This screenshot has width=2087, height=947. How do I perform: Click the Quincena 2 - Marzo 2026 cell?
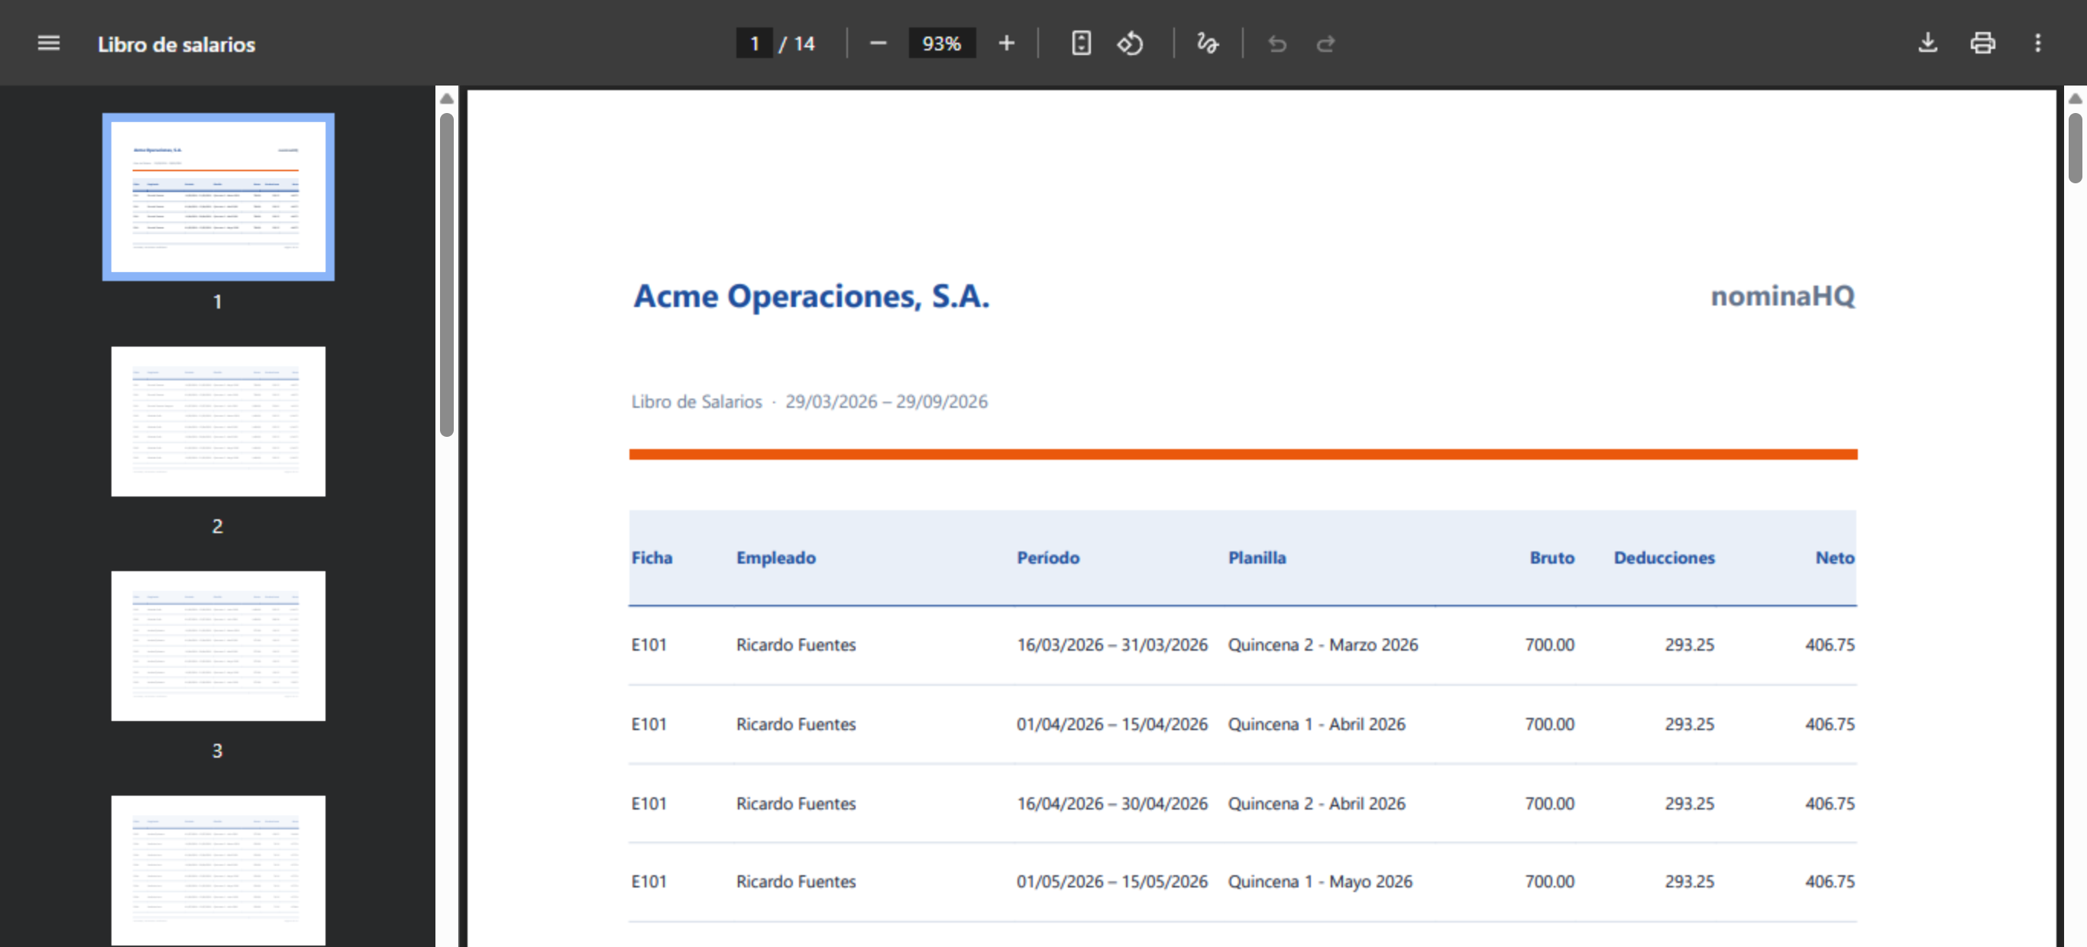coord(1322,645)
